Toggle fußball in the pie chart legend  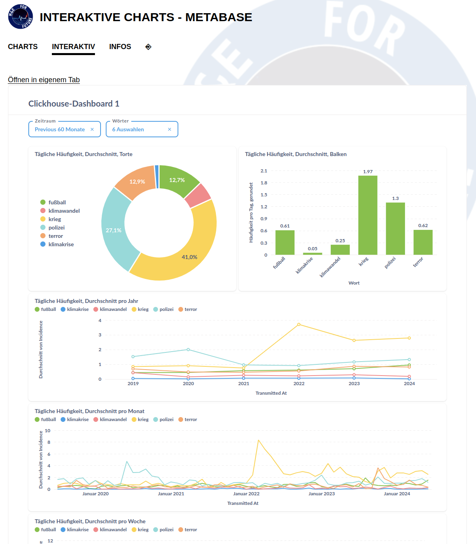click(57, 202)
